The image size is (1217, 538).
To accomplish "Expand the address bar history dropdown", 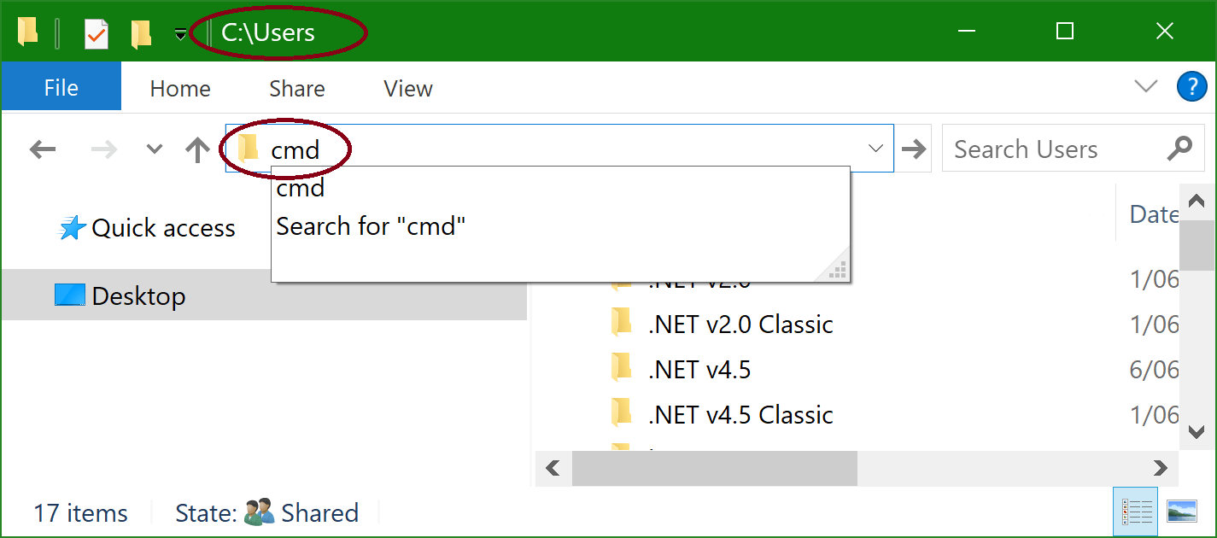I will pyautogui.click(x=875, y=149).
